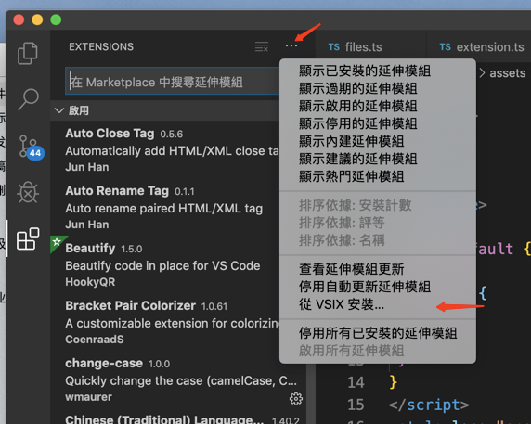Click the three-dot More Actions icon

pos(291,46)
